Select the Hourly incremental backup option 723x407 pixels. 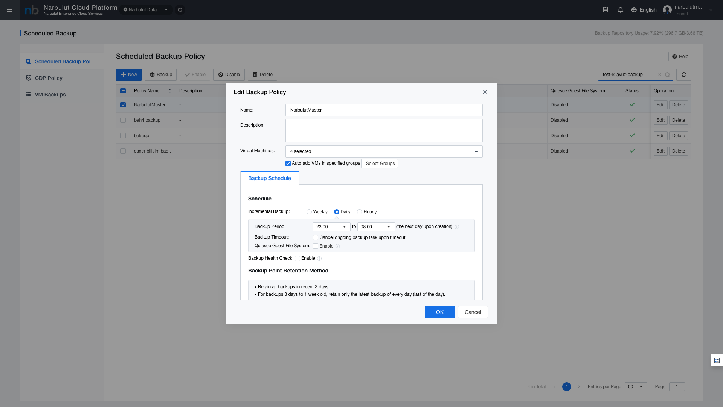360,212
